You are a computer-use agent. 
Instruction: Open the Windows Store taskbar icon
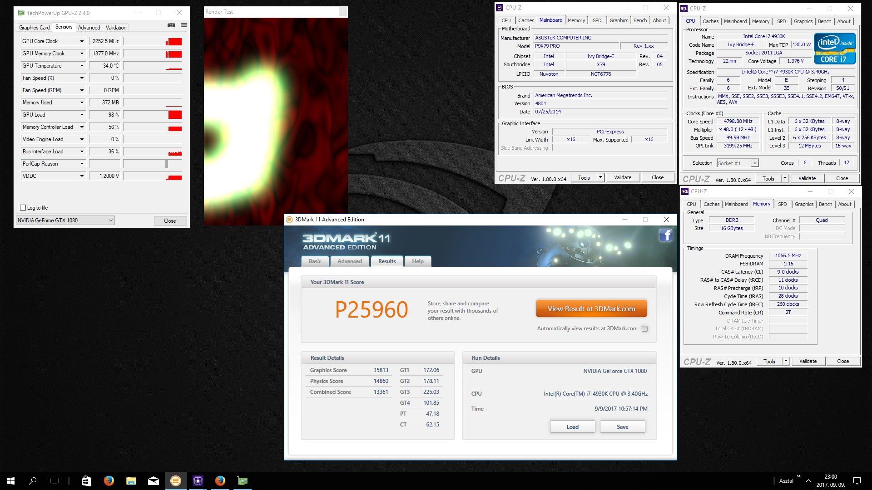86,481
